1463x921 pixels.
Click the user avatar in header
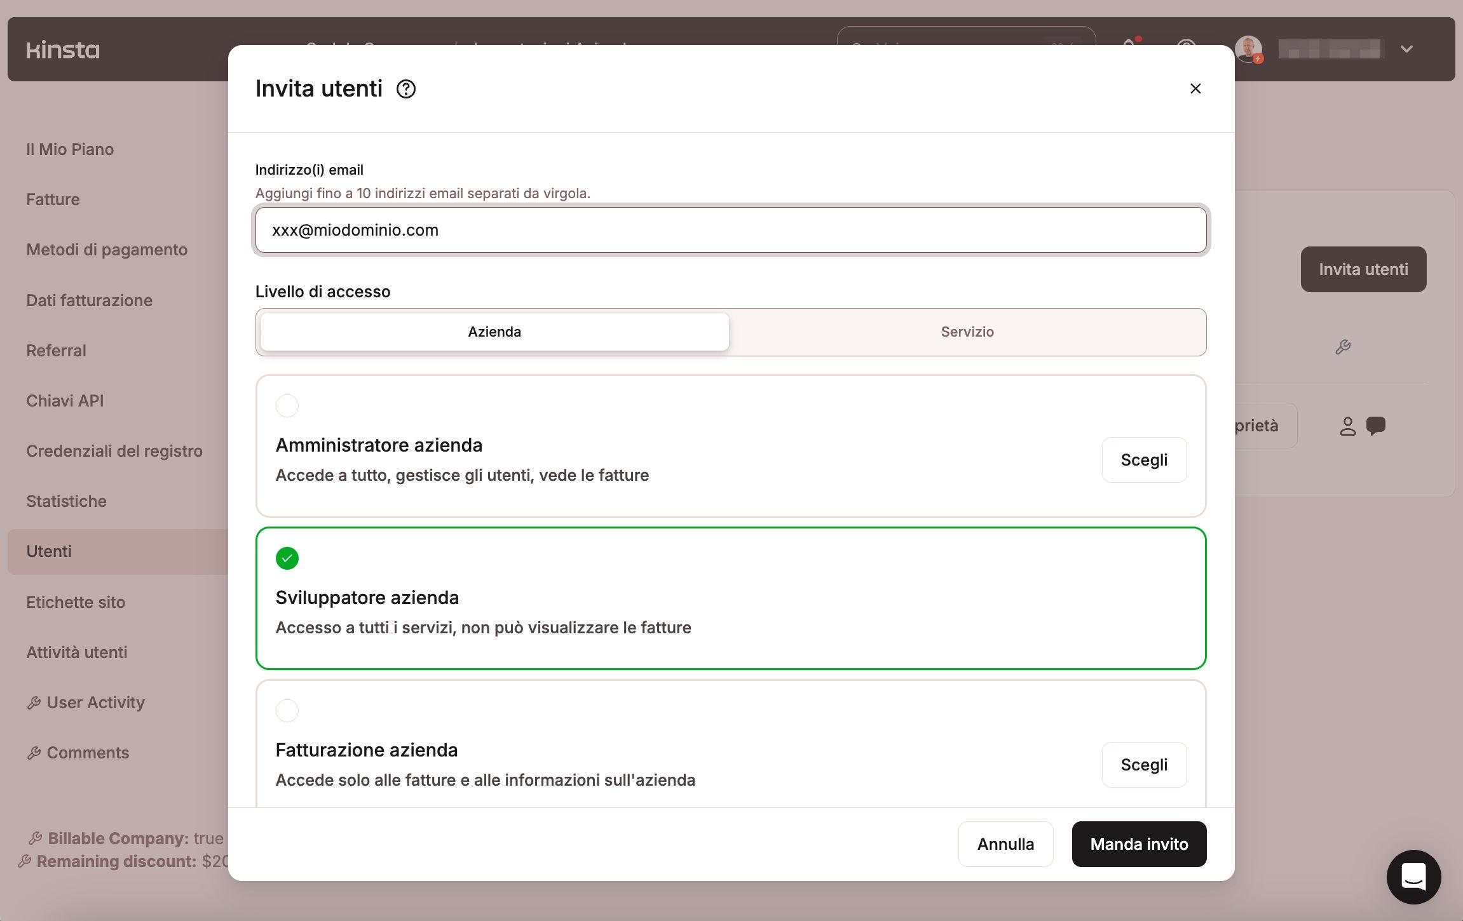[x=1248, y=49]
